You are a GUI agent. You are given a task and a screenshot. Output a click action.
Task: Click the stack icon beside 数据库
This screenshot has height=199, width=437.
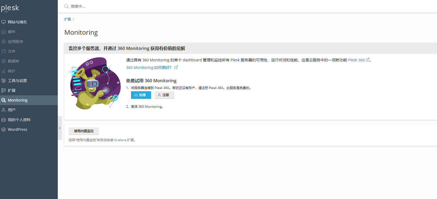click(x=4, y=61)
